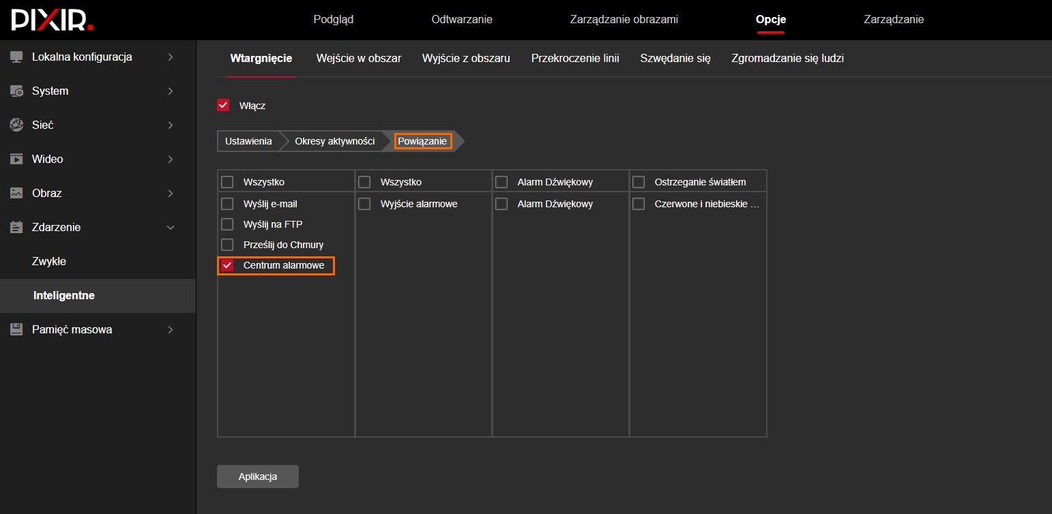The image size is (1052, 514).
Task: Enable the Wyślij e-mail checkbox
Action: point(228,204)
